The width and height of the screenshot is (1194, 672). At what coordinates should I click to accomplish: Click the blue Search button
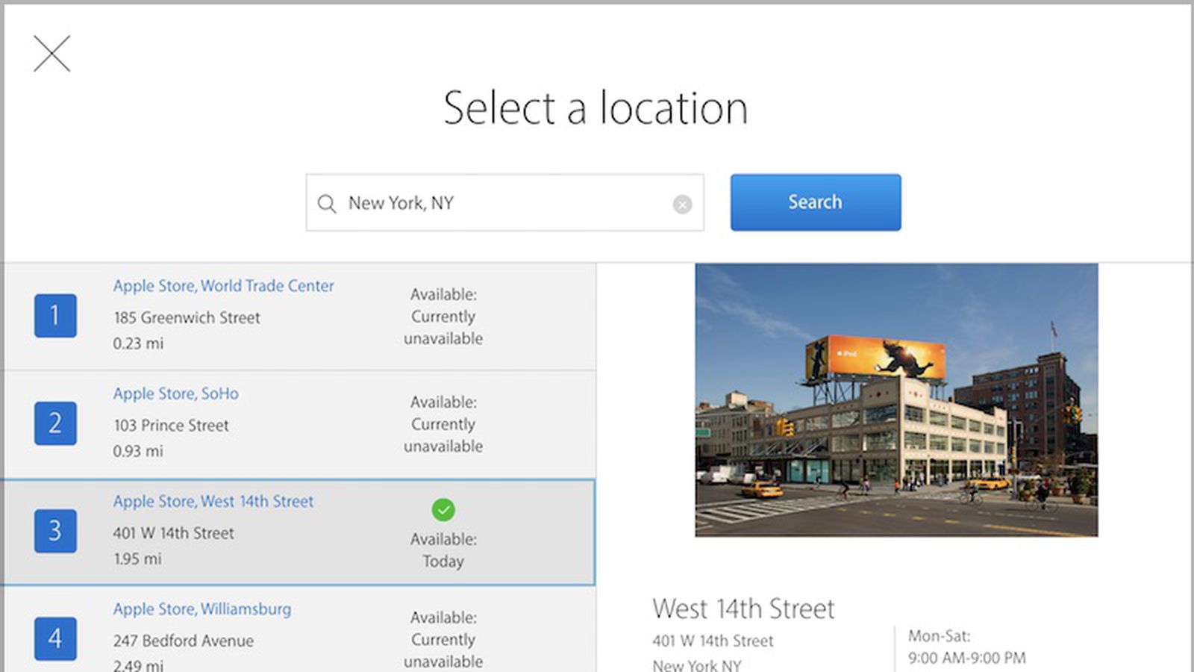815,202
